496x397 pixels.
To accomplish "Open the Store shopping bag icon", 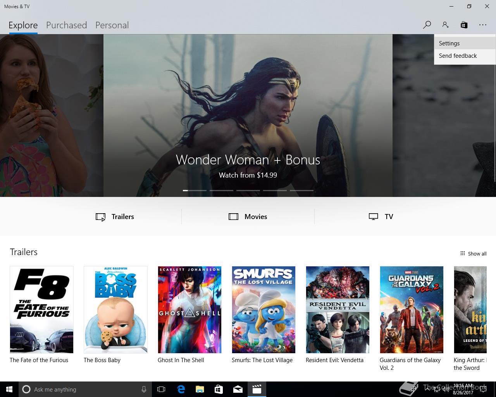I will point(464,25).
